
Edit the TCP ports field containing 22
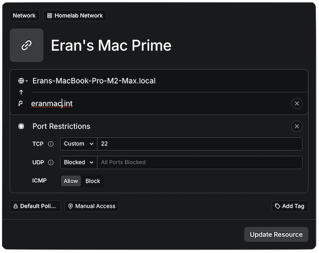(x=200, y=144)
